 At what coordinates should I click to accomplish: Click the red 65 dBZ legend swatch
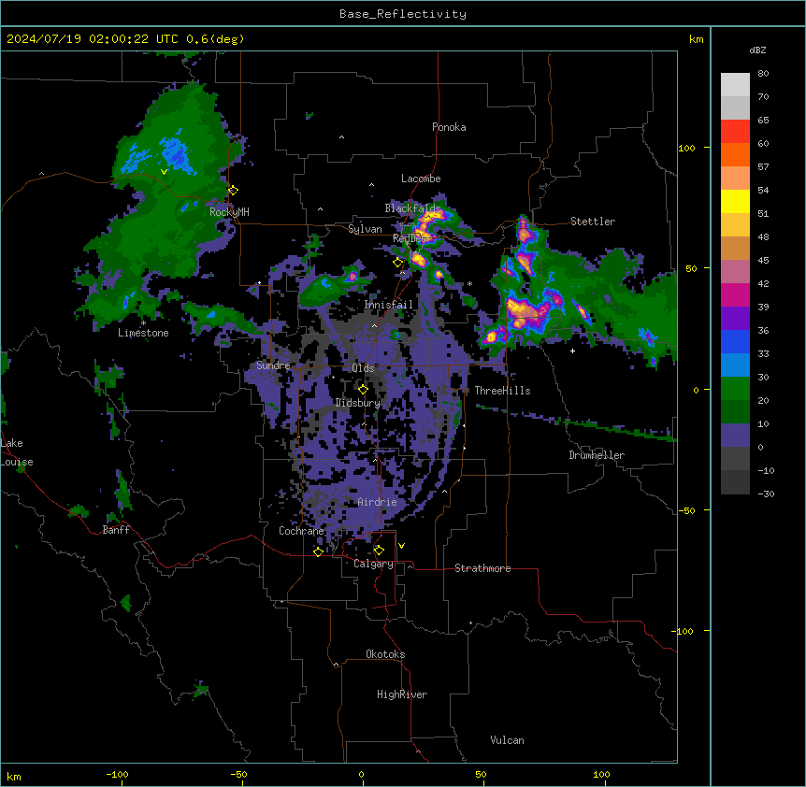[735, 132]
